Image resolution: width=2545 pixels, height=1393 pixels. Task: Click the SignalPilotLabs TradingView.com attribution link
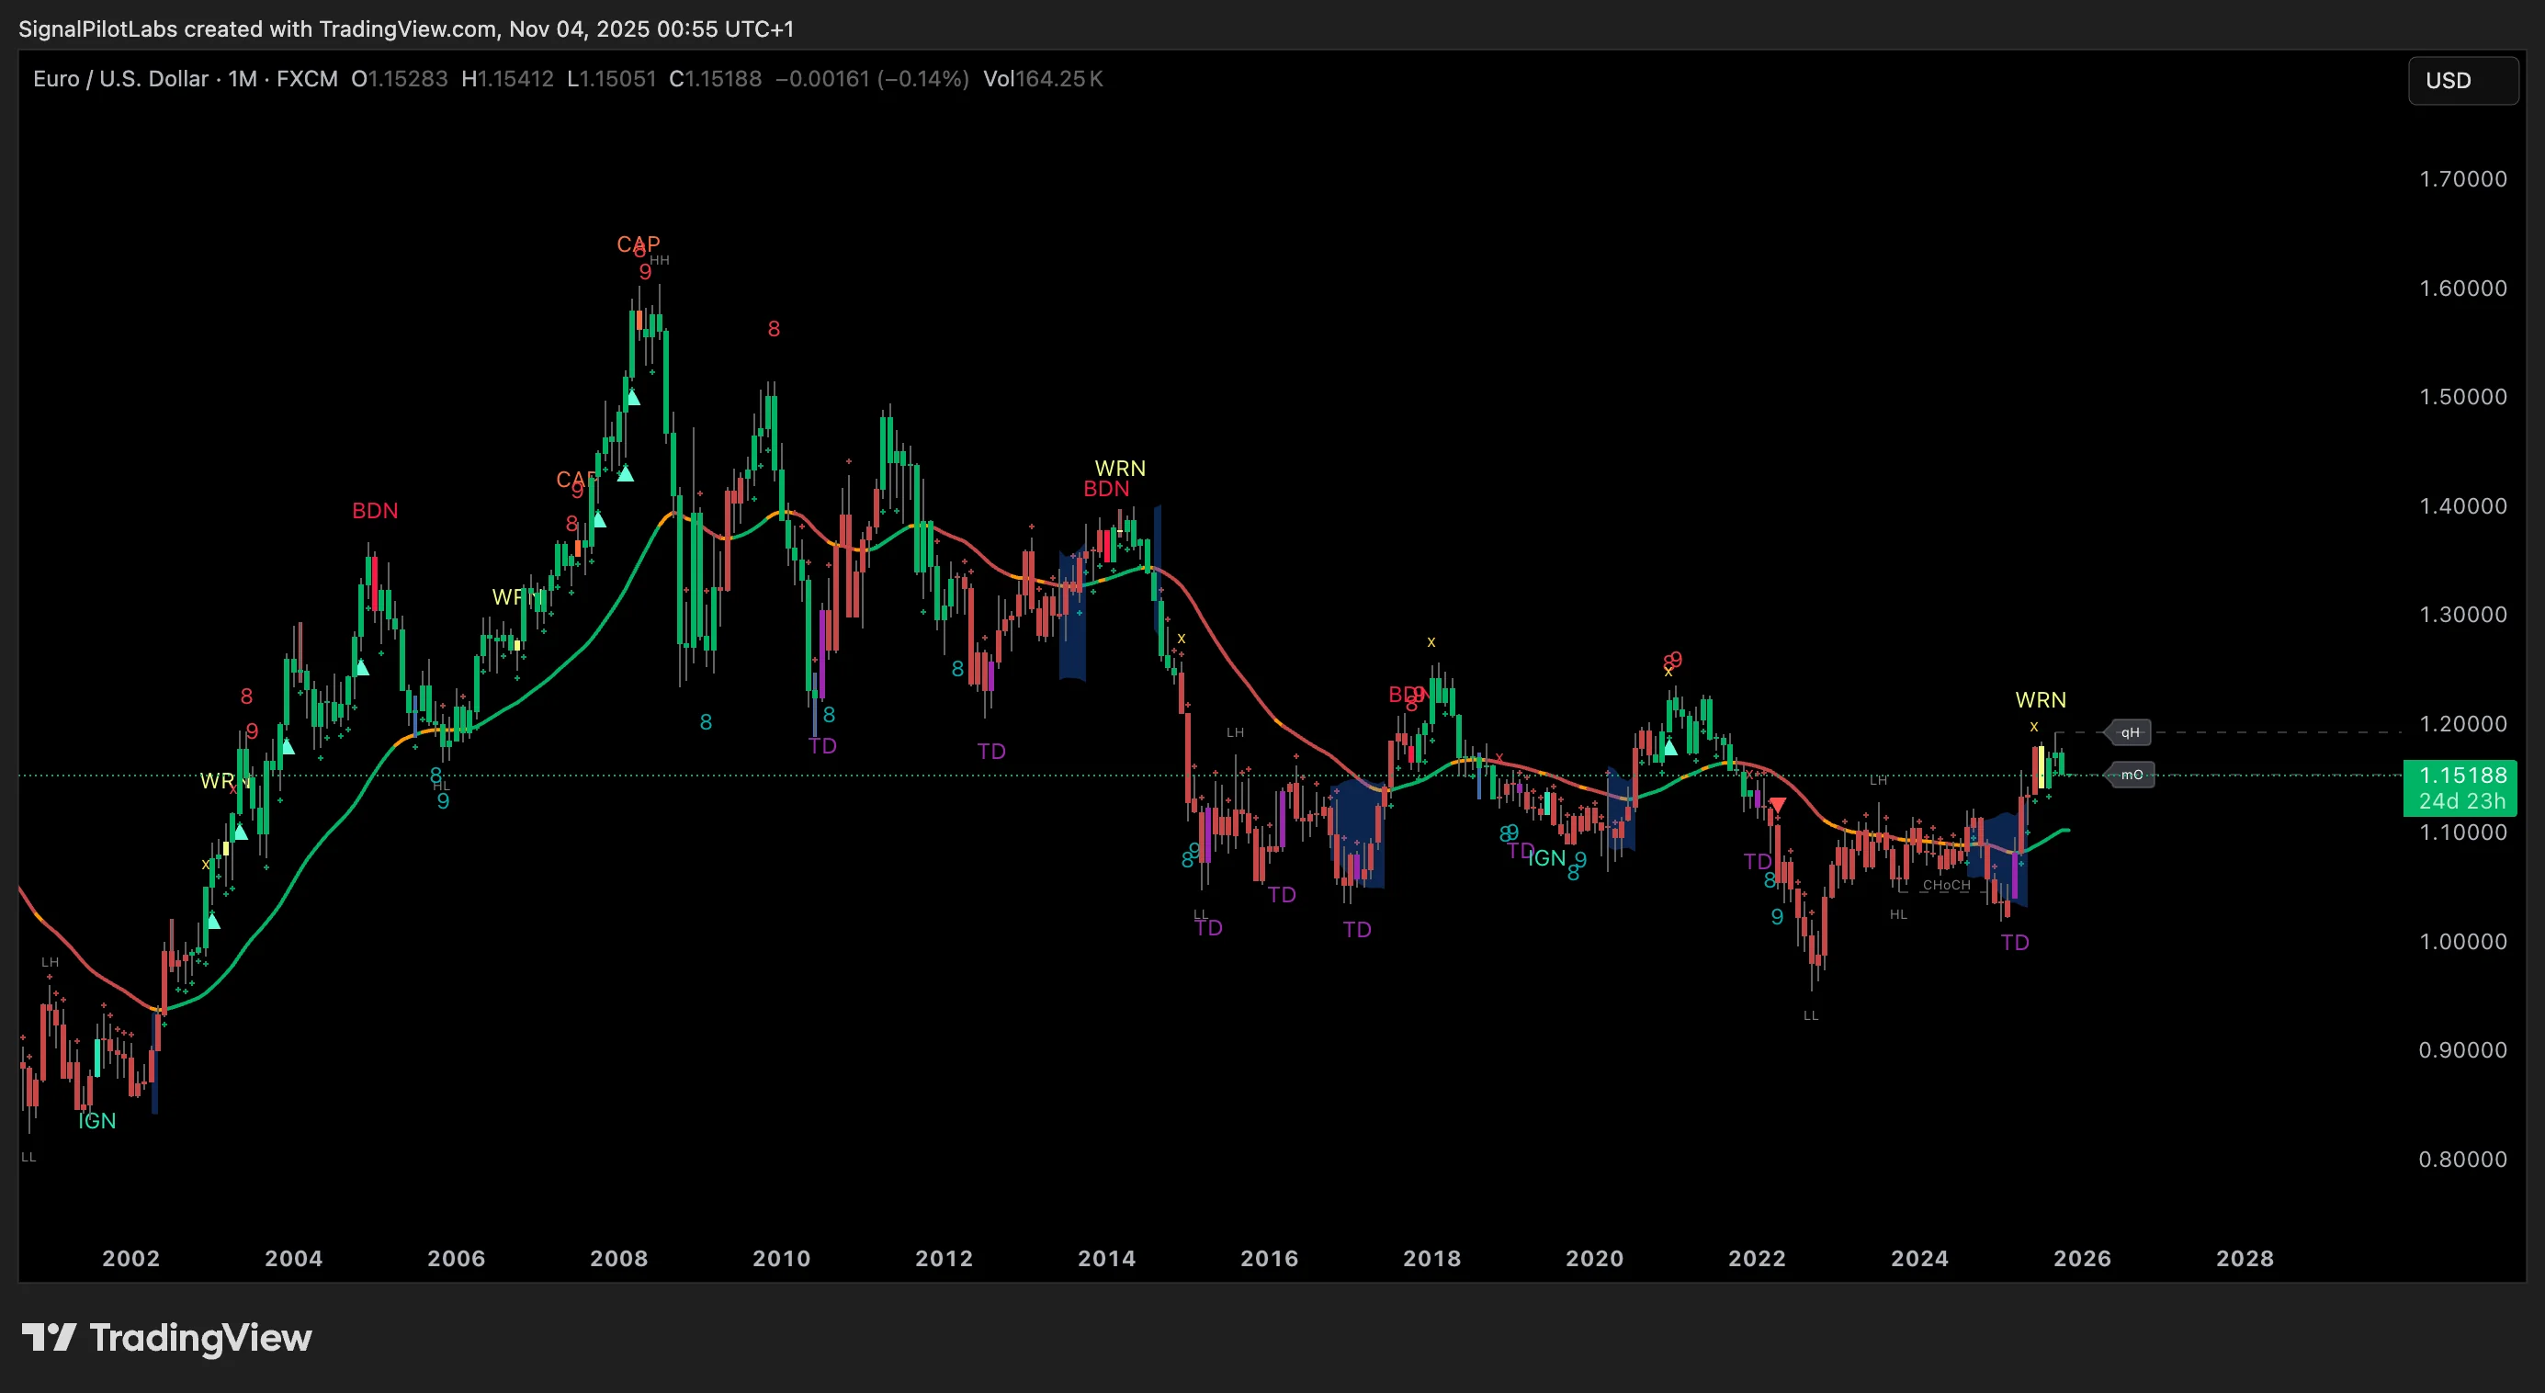tap(405, 28)
